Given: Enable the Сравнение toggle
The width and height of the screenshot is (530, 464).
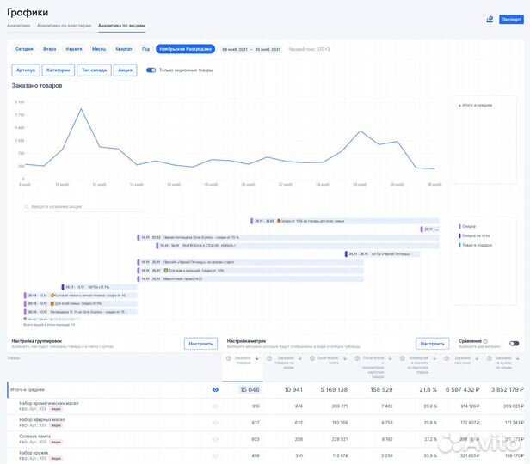Looking at the screenshot, I should point(514,343).
